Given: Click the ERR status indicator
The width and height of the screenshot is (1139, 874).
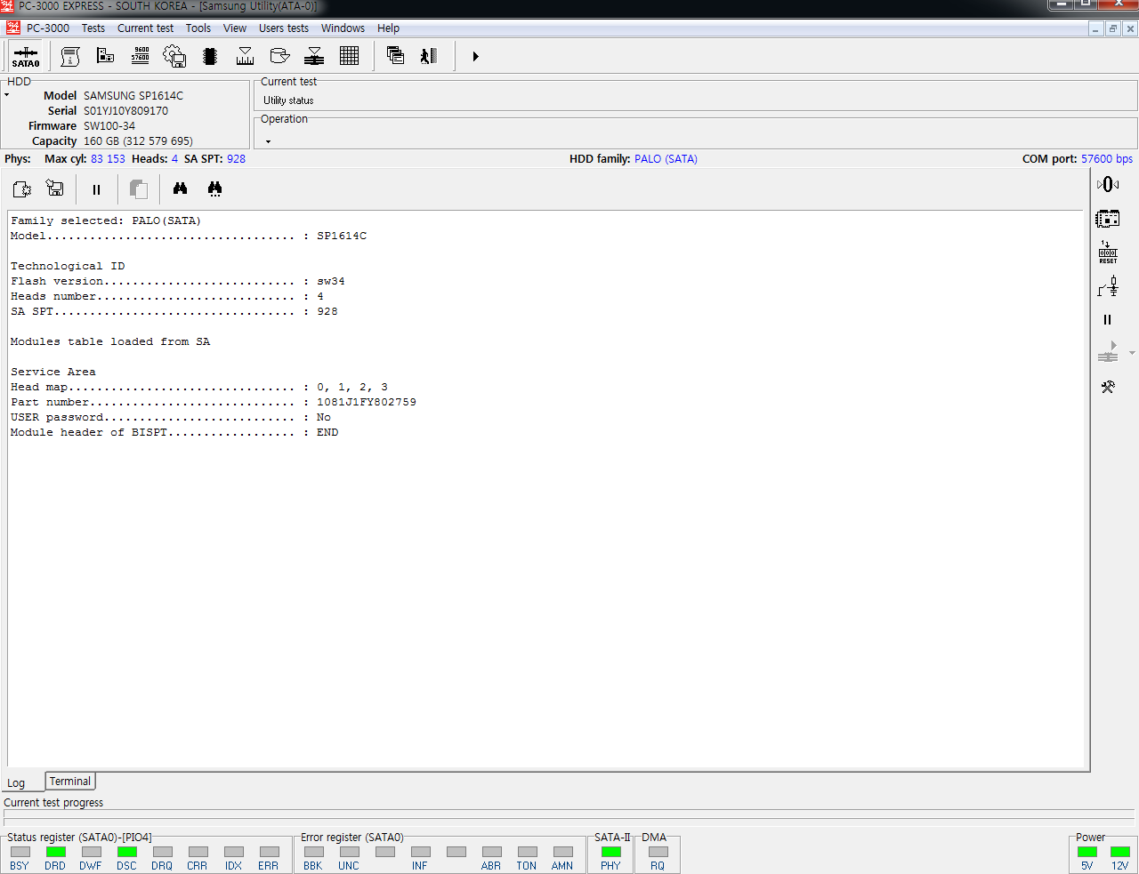Looking at the screenshot, I should coord(269,852).
